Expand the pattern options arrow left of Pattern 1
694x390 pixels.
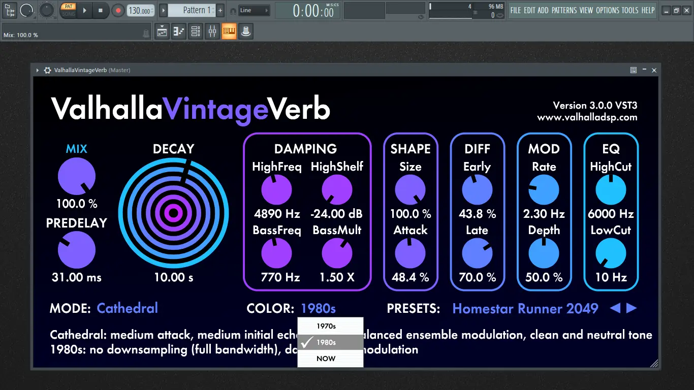tap(163, 10)
